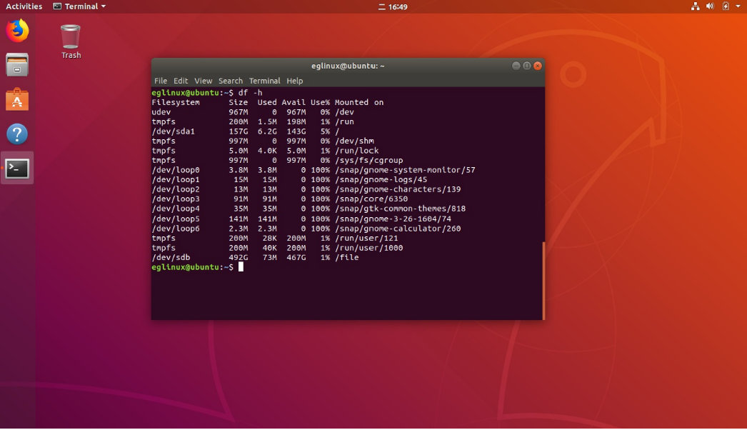Launch the Files manager dock icon

(x=17, y=65)
